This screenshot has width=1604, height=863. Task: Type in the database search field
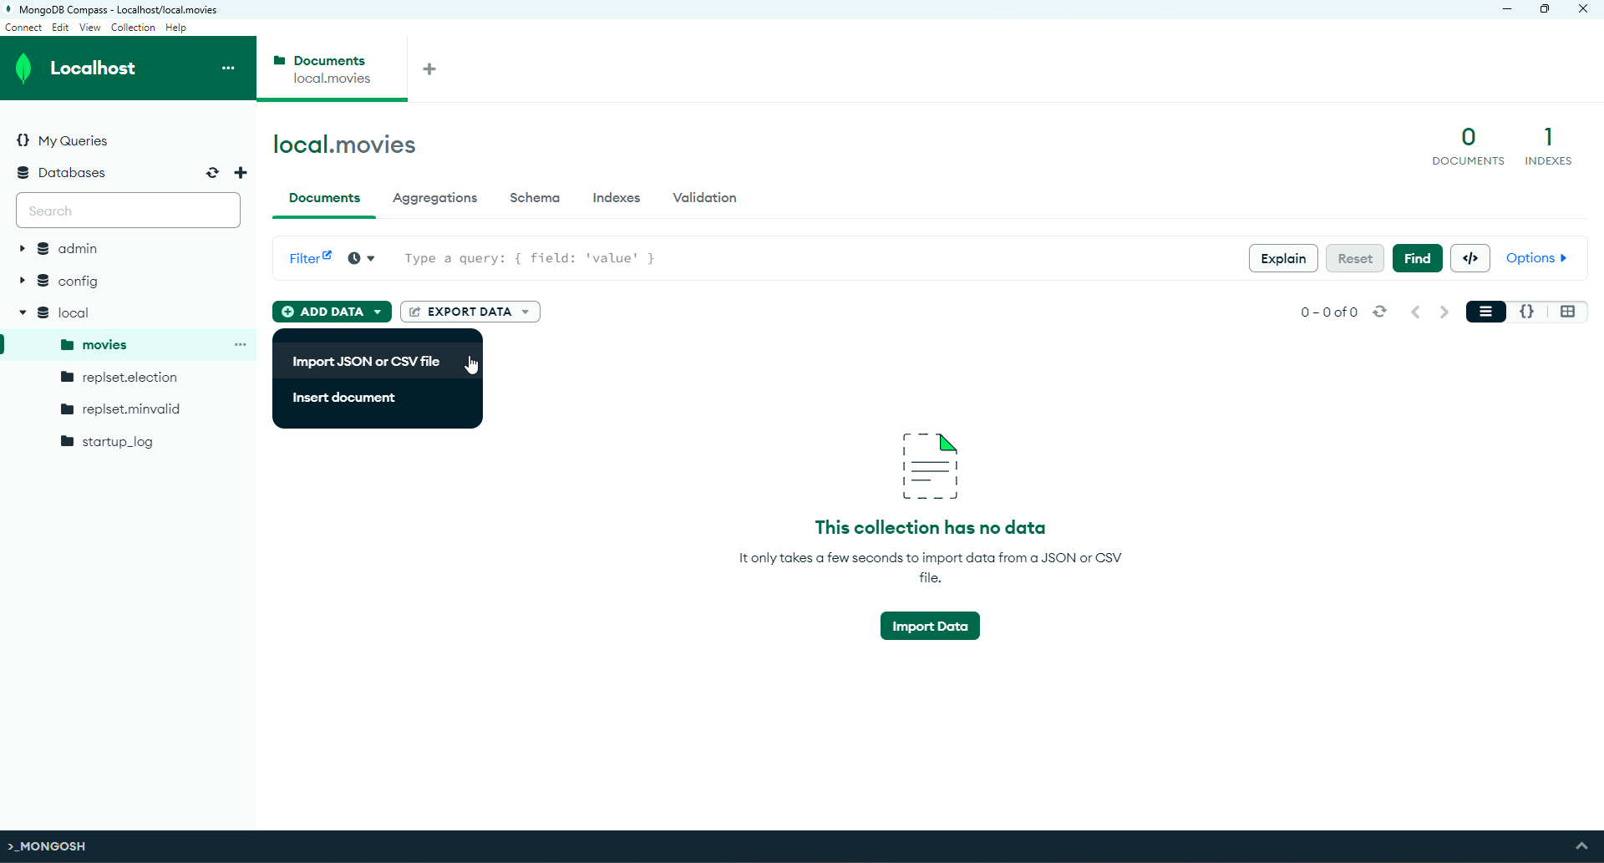pos(127,211)
